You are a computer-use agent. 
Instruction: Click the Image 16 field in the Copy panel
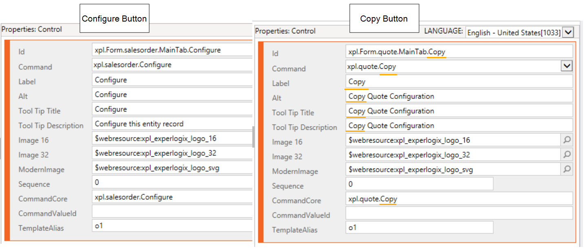(453, 140)
